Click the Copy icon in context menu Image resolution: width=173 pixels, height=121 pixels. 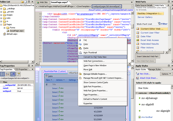coord(80,44)
